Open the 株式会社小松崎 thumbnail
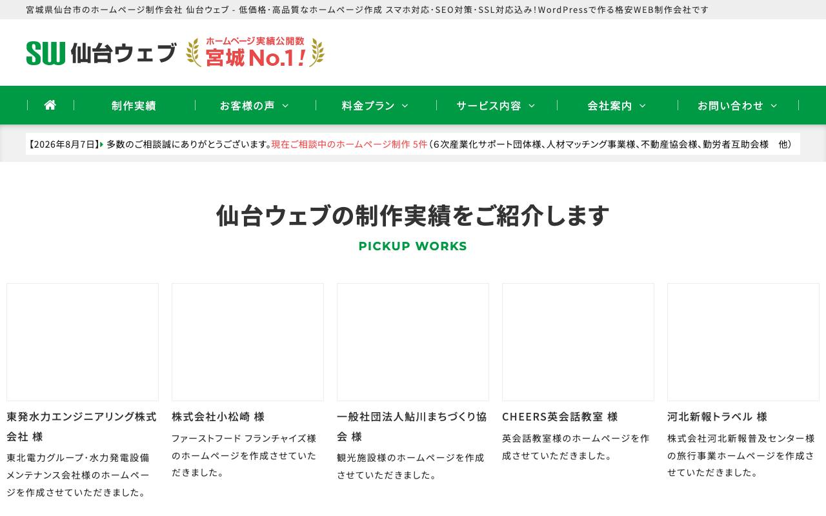This screenshot has width=826, height=516. [x=248, y=342]
